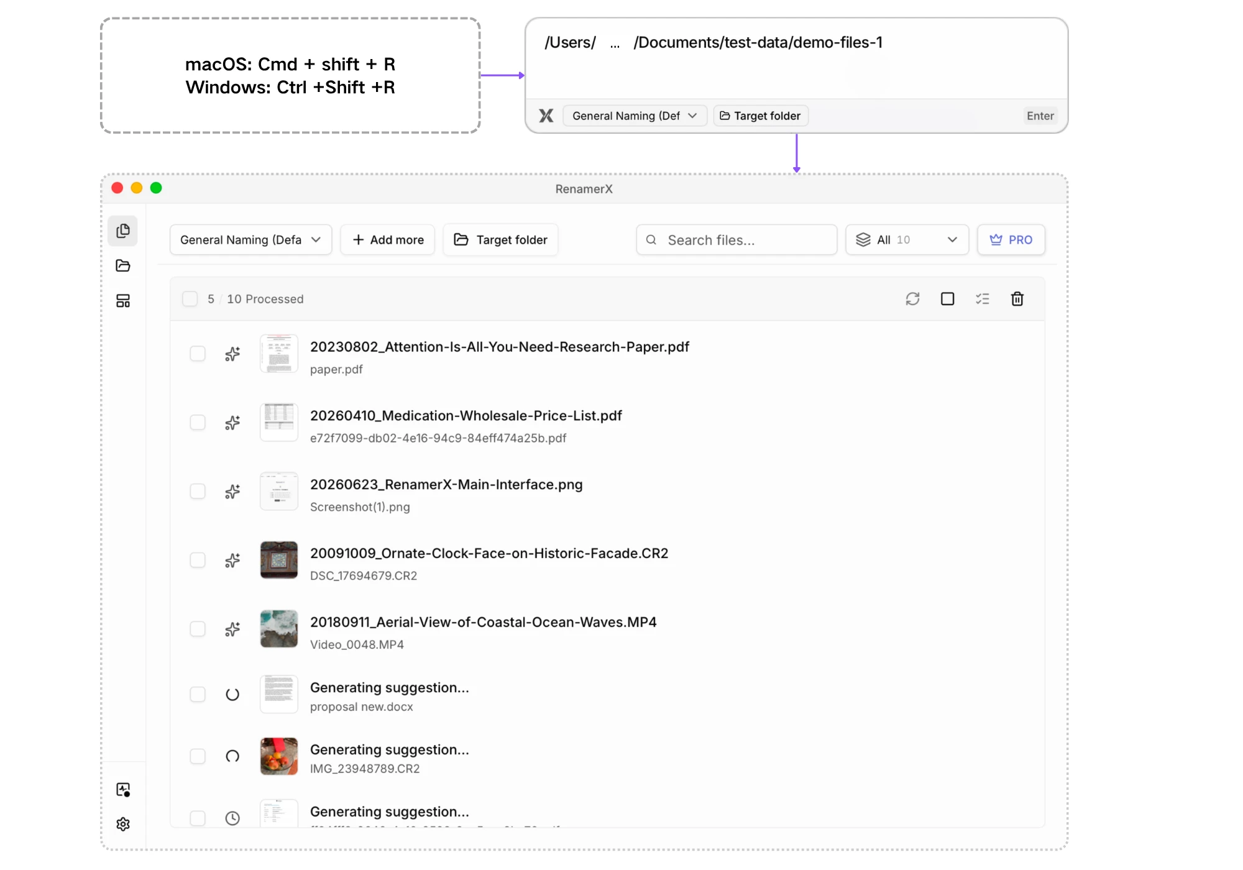Close the RenamerX window with red button

pyautogui.click(x=117, y=188)
